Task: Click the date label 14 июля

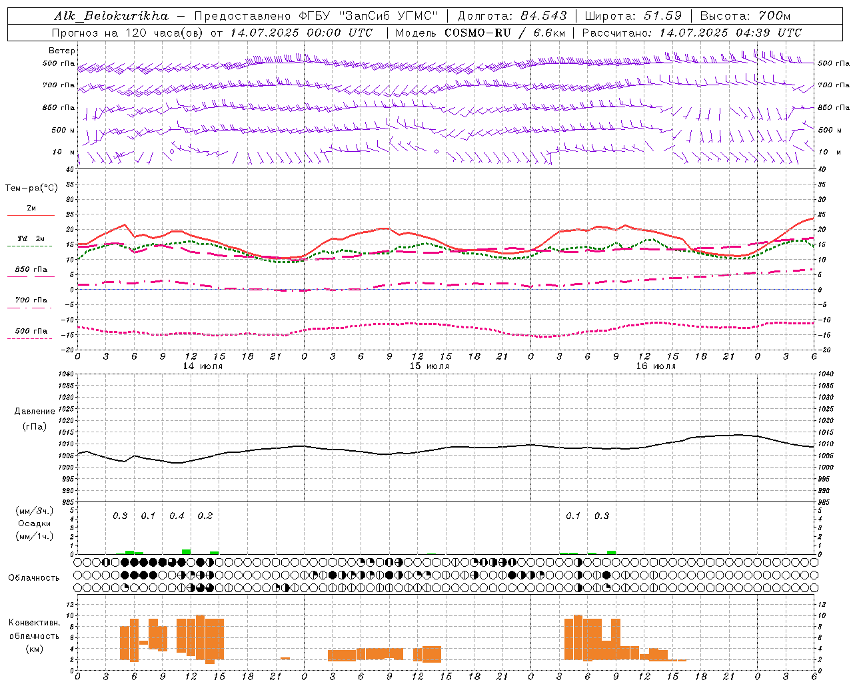Action: [203, 366]
